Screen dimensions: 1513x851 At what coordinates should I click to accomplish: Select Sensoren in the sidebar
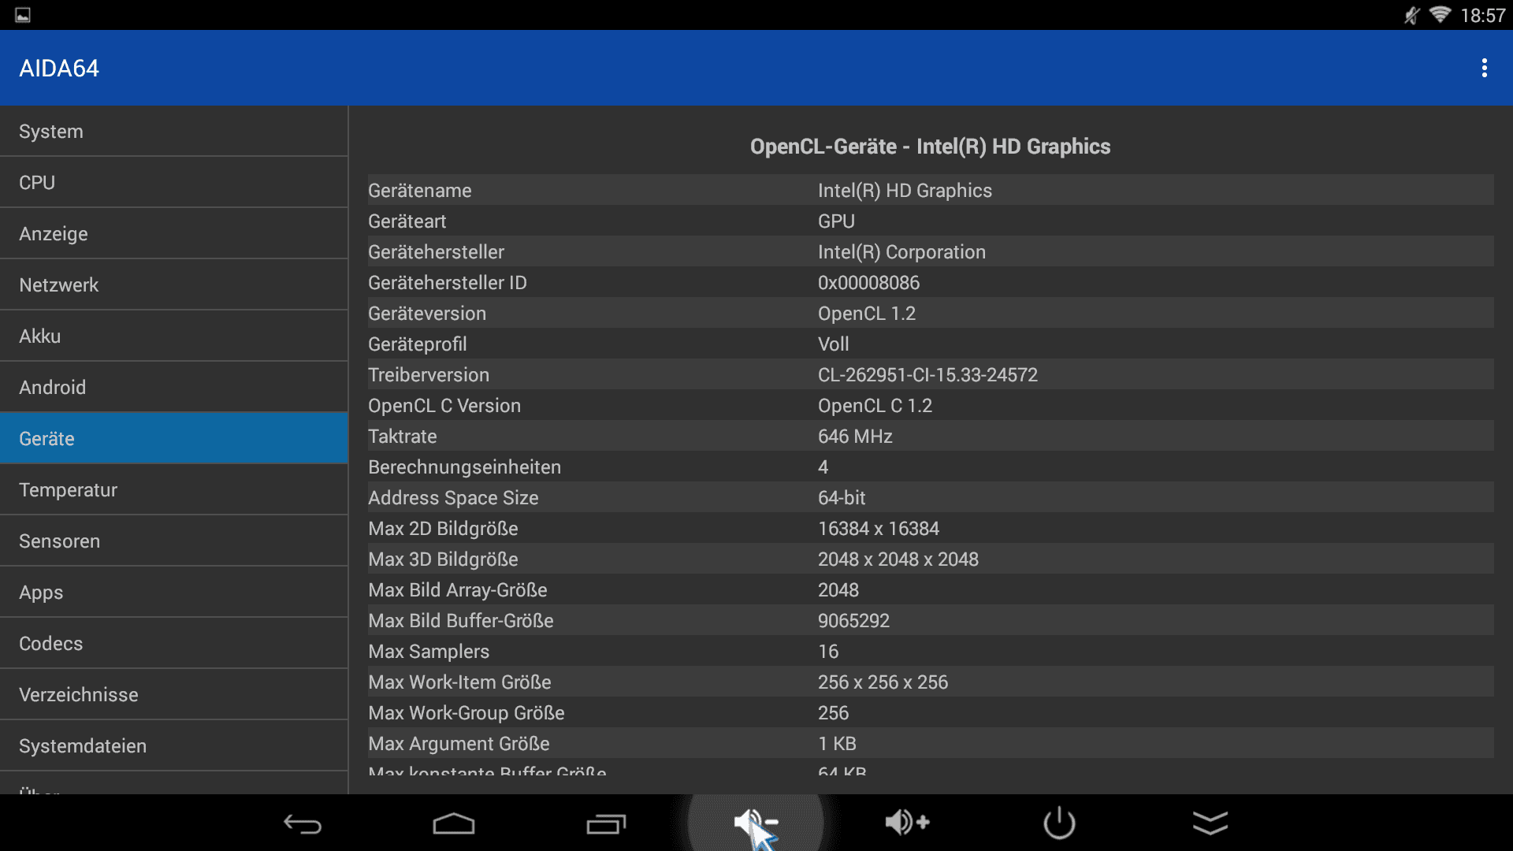[x=173, y=541]
